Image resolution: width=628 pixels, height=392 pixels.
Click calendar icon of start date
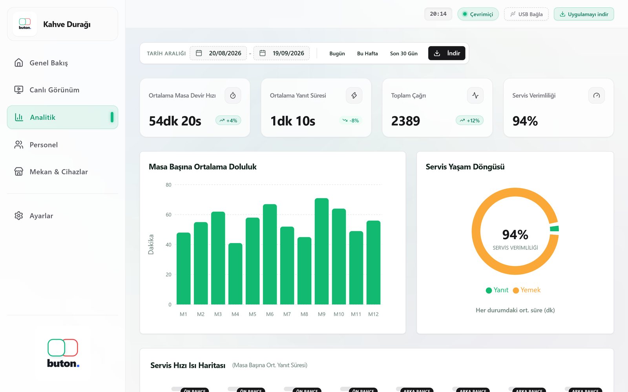click(199, 53)
